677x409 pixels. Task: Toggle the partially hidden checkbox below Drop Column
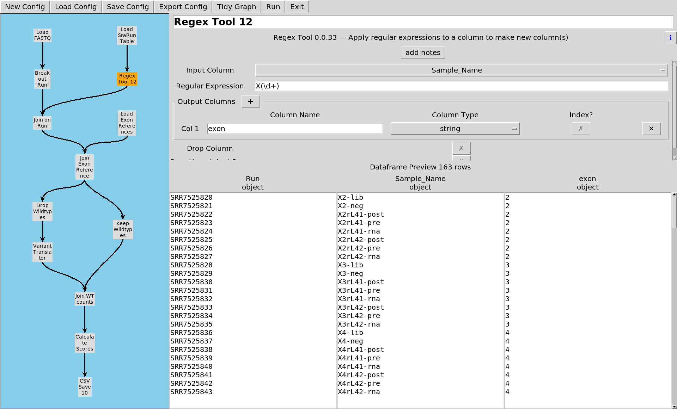coord(461,158)
